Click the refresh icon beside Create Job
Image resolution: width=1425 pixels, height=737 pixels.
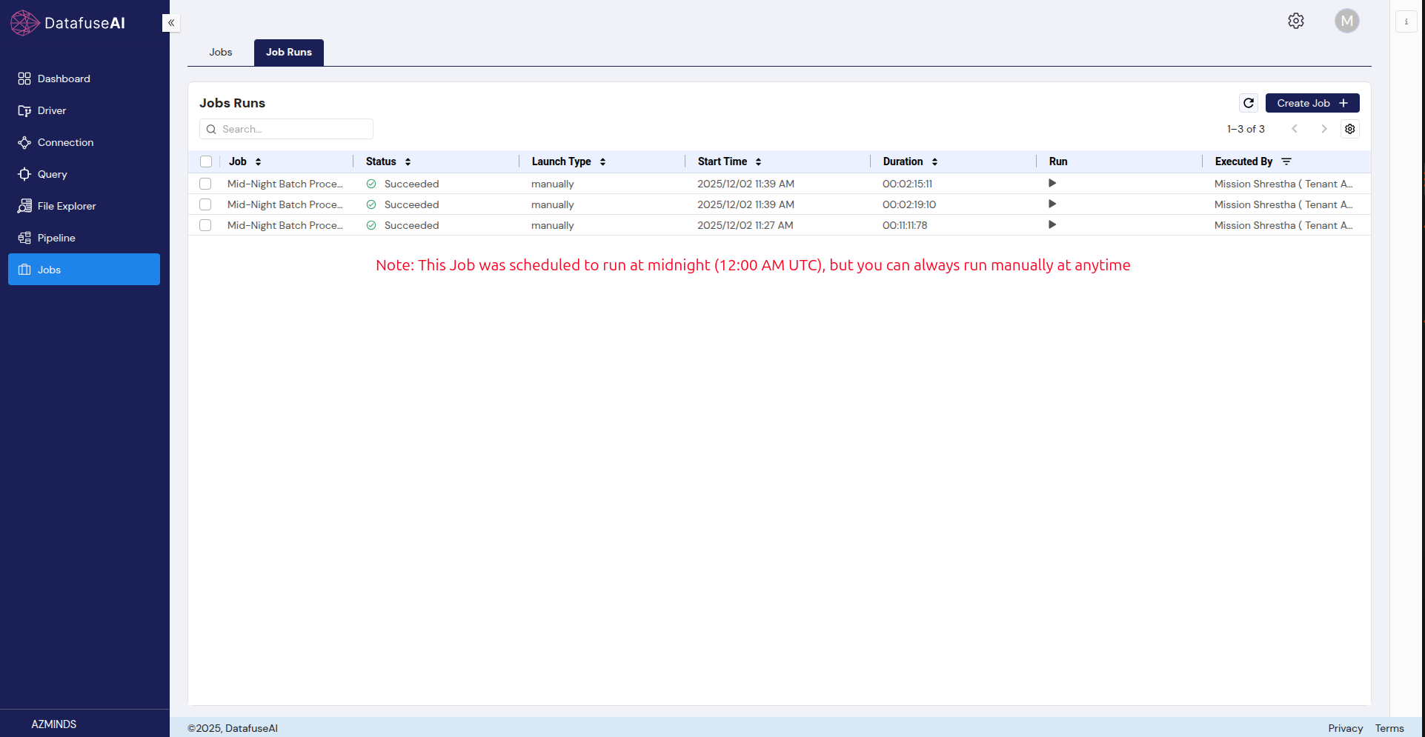point(1248,103)
